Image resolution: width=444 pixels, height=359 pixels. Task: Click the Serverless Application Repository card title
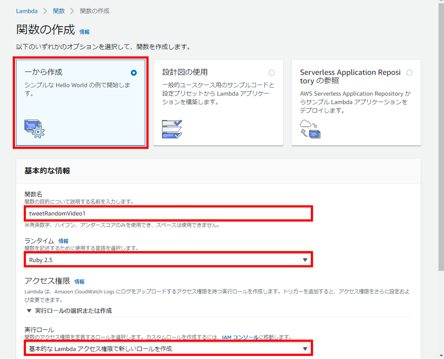[350, 76]
